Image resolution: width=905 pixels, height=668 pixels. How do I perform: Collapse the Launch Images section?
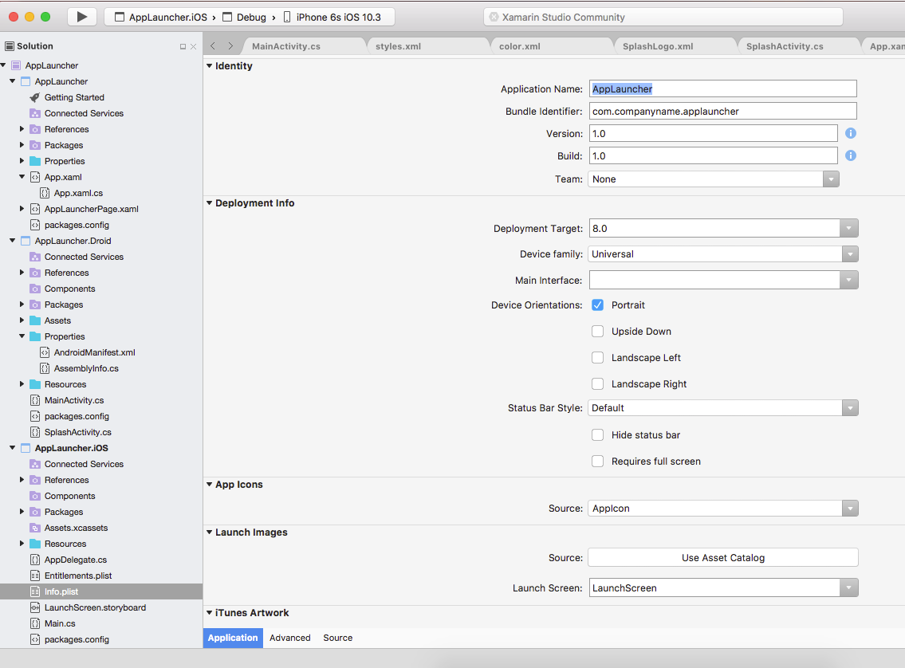pos(210,532)
